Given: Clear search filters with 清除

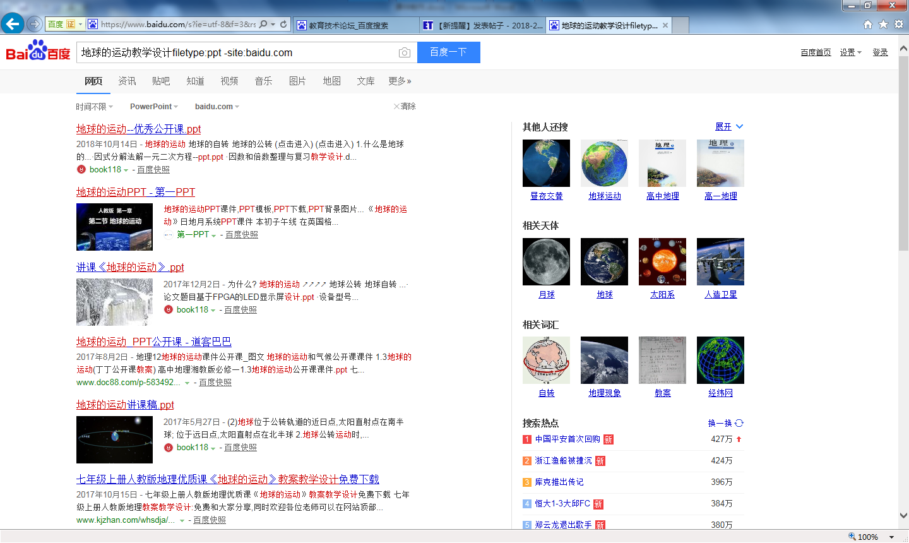Looking at the screenshot, I should 405,106.
